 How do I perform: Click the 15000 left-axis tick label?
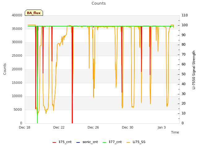coord(17,83)
